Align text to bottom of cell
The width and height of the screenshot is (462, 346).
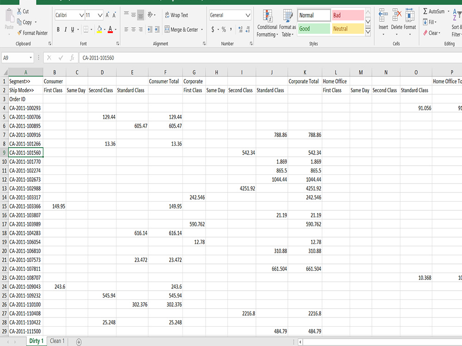coord(140,14)
